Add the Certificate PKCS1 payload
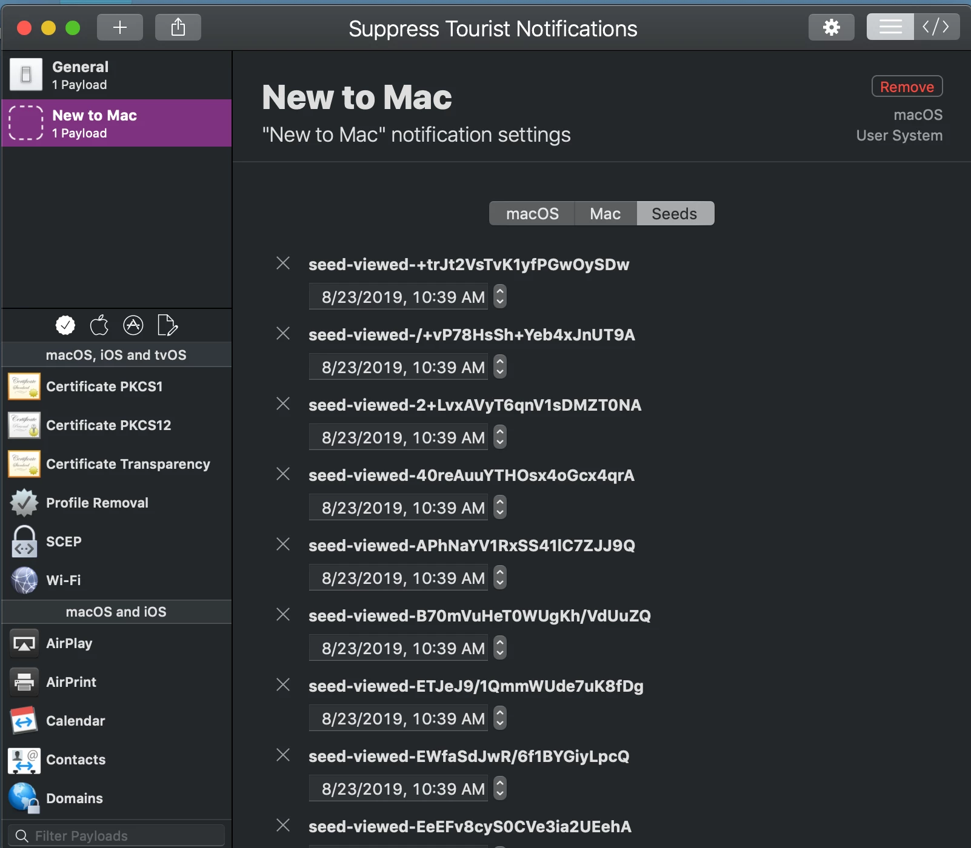 tap(116, 386)
